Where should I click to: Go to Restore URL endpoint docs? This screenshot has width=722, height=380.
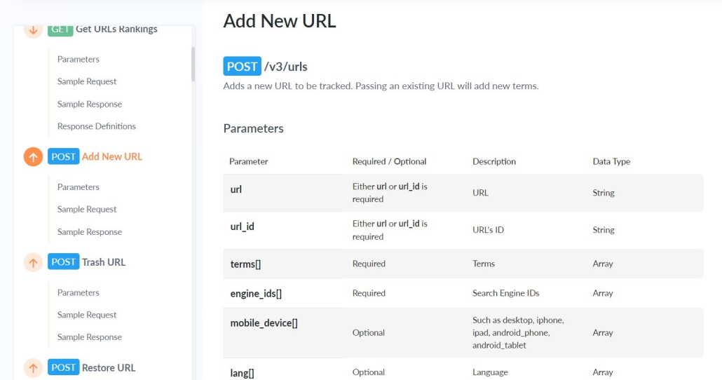click(x=109, y=367)
